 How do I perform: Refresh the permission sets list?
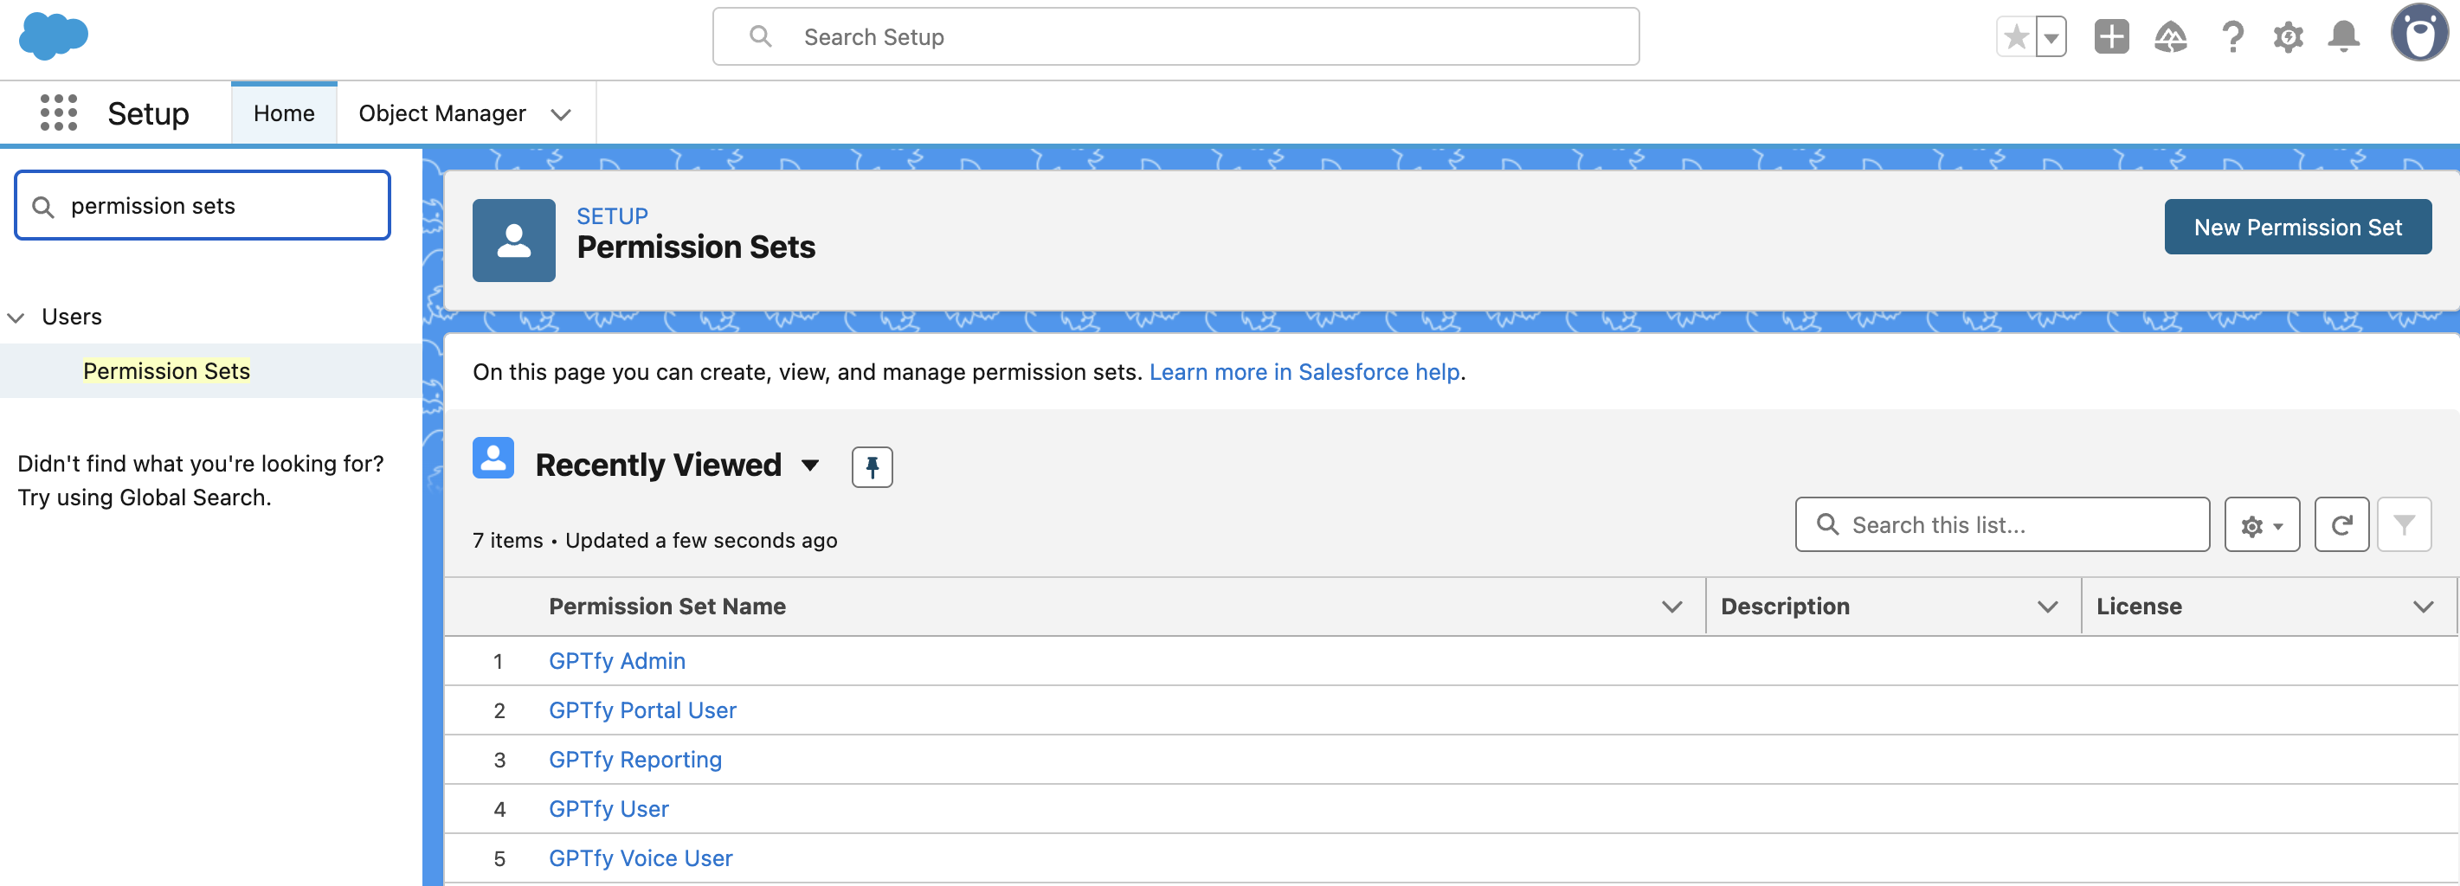[x=2341, y=524]
